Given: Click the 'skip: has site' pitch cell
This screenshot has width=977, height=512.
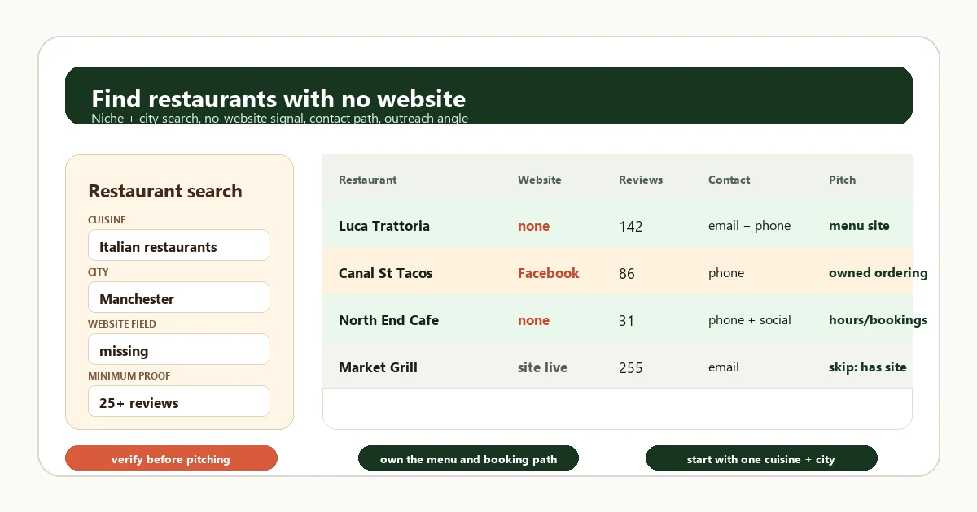Looking at the screenshot, I should 868,367.
